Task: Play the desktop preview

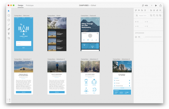Action: (x=156, y=5)
